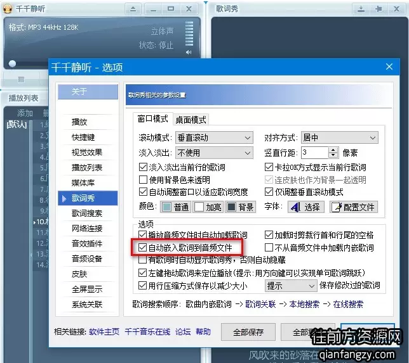Toggle 自动调整窗口以适应歌词宽度 checkbox
Screen dimensions: 409x363
tap(143, 192)
